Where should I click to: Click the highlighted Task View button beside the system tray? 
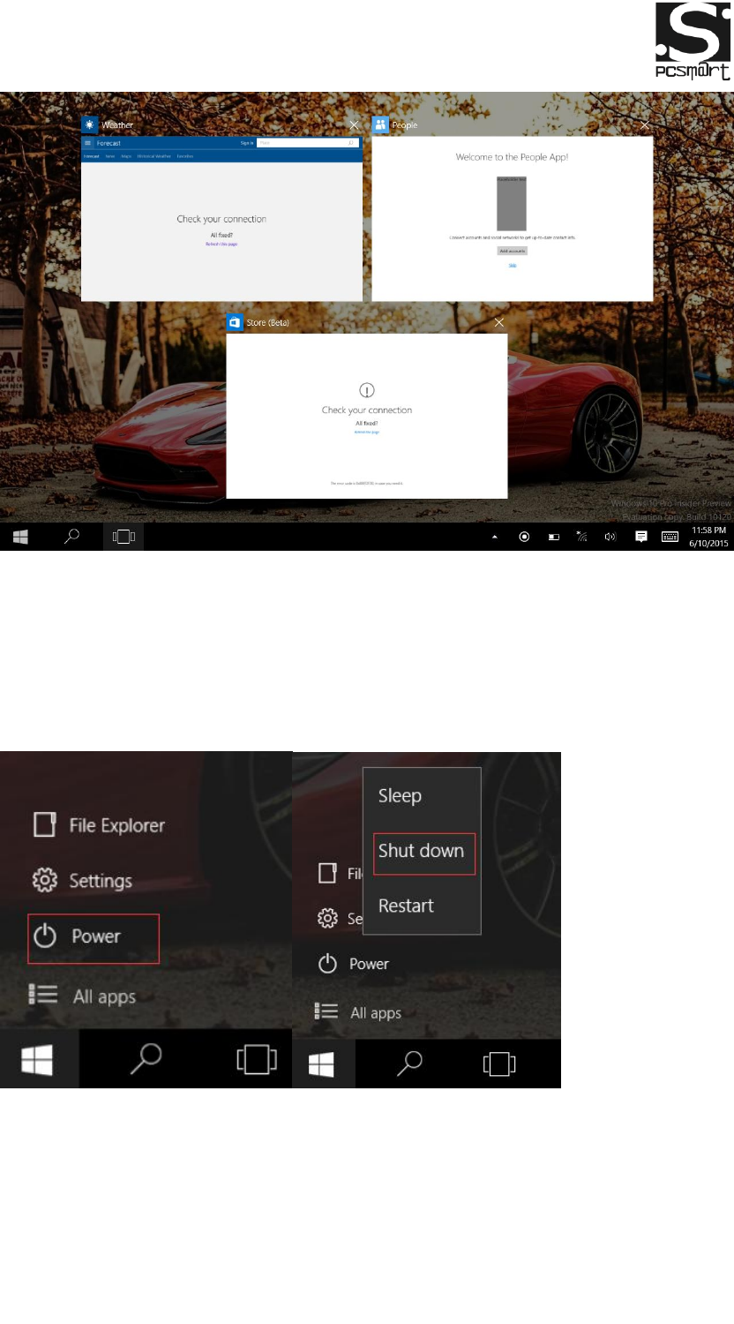(x=124, y=537)
